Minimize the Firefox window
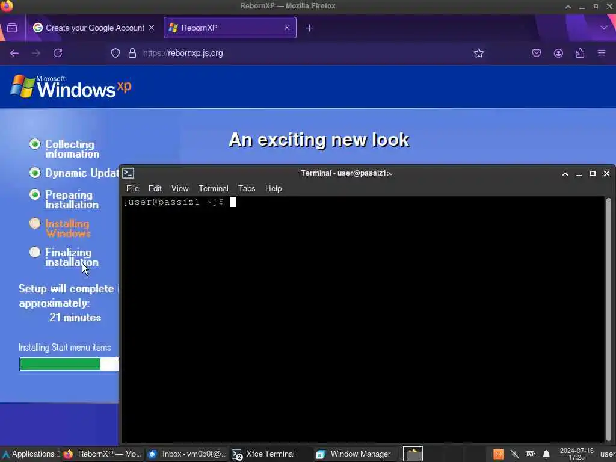The image size is (616, 462). click(582, 6)
